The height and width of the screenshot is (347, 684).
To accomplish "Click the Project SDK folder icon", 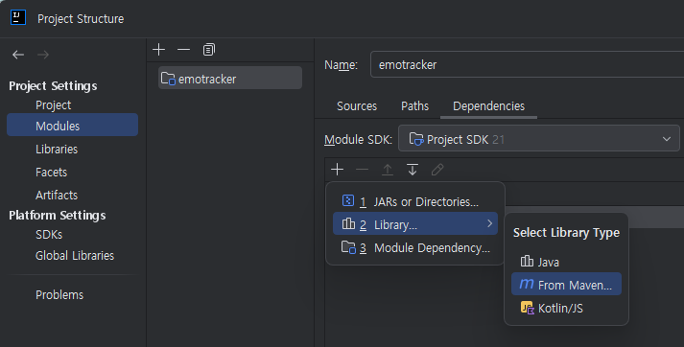I will pos(416,139).
